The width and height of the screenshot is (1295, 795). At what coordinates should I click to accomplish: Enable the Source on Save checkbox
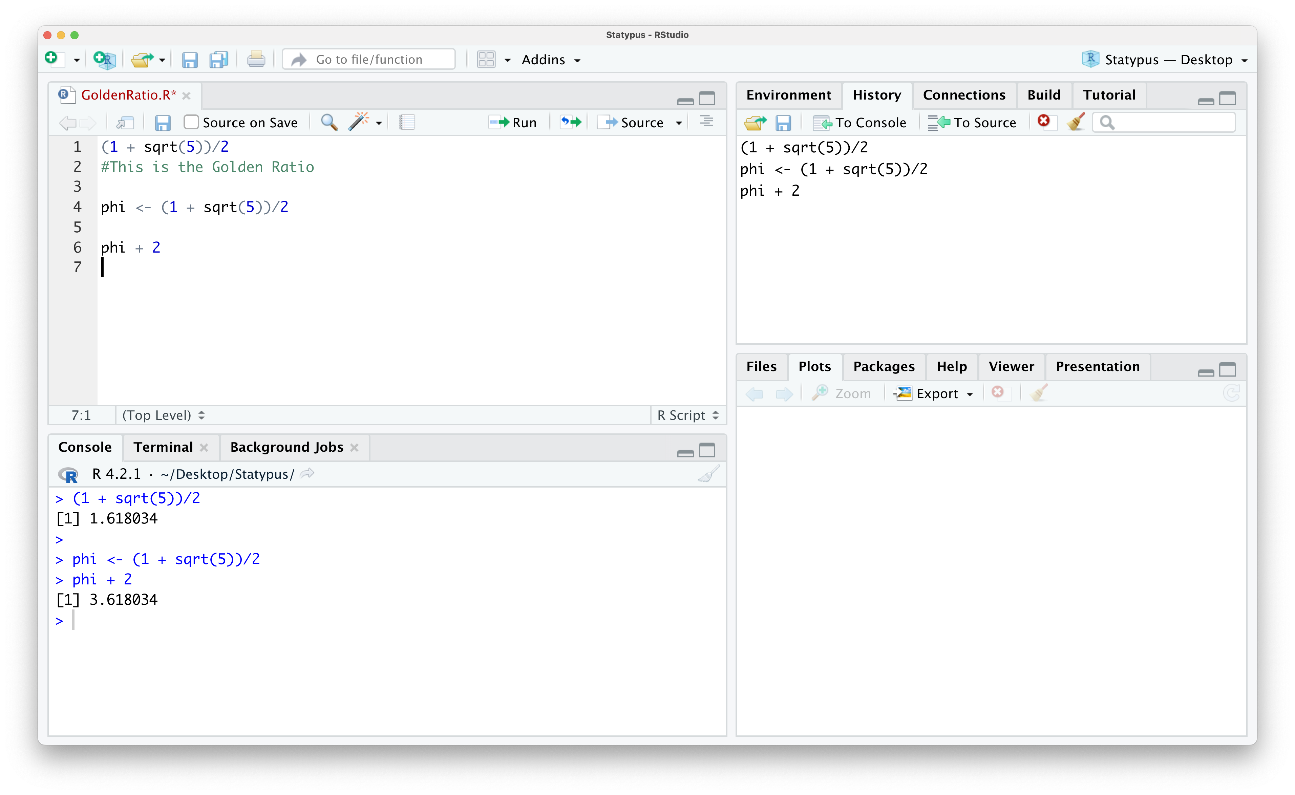(191, 123)
